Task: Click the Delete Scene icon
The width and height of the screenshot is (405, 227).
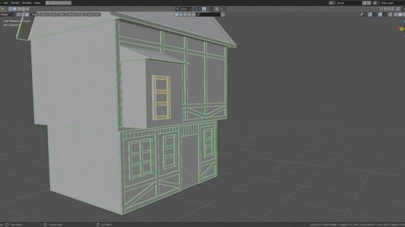Action: pyautogui.click(x=368, y=3)
